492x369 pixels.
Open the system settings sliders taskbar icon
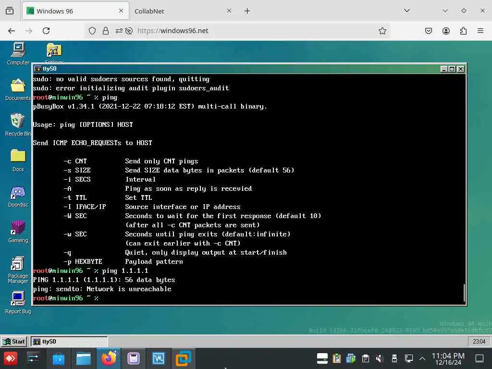(33, 358)
